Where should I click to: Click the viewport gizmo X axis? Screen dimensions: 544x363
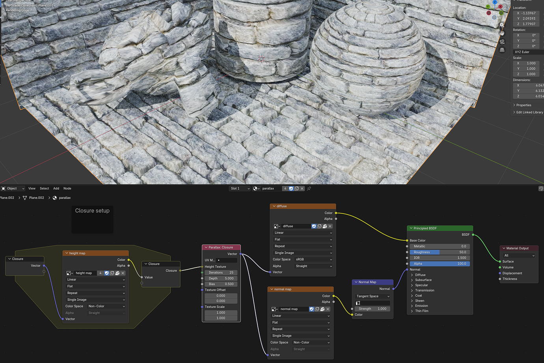500,7
